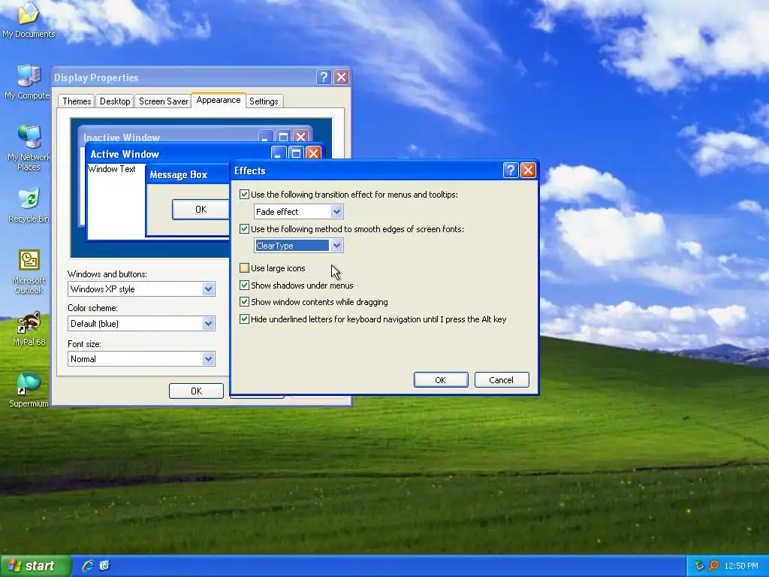Click the Active Window preview title
Screen dimensions: 769x577
coord(125,154)
